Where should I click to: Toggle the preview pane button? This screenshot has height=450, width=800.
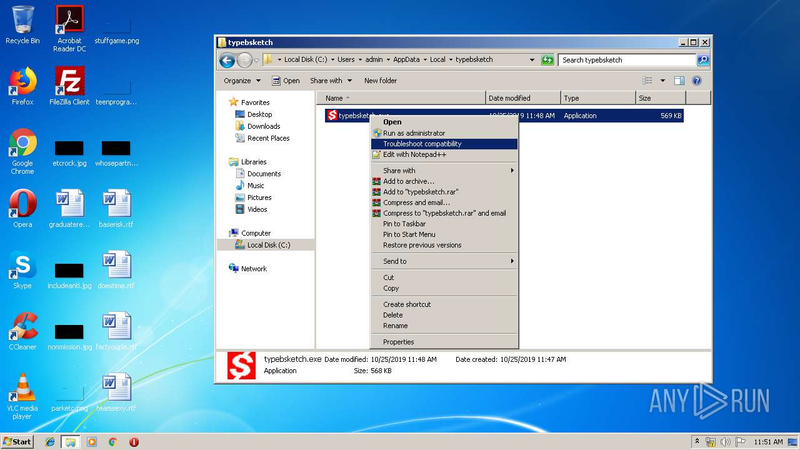click(679, 81)
